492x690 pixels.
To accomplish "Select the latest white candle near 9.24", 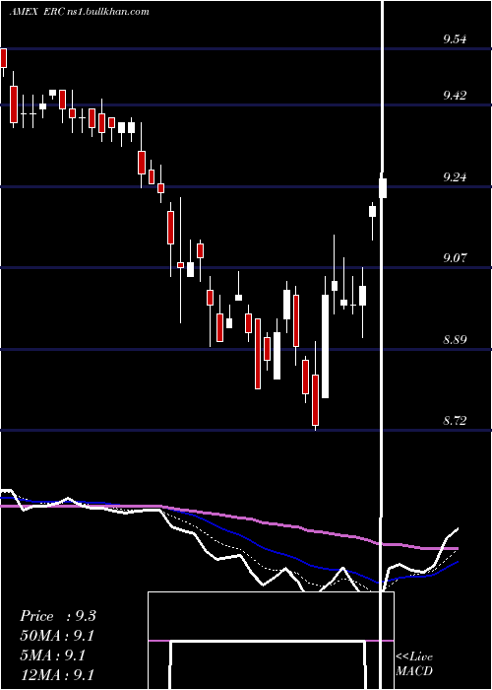I will (383, 188).
